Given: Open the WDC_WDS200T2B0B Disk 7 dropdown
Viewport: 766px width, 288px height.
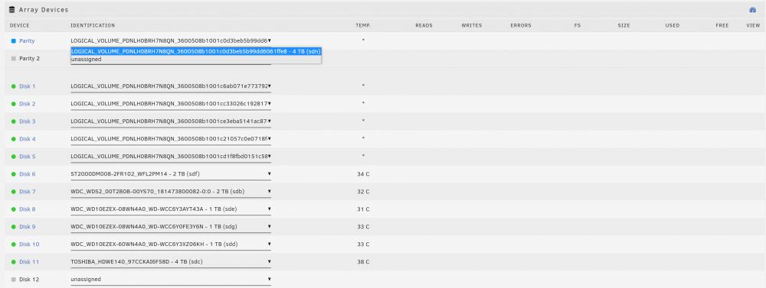Looking at the screenshot, I should click(x=171, y=192).
